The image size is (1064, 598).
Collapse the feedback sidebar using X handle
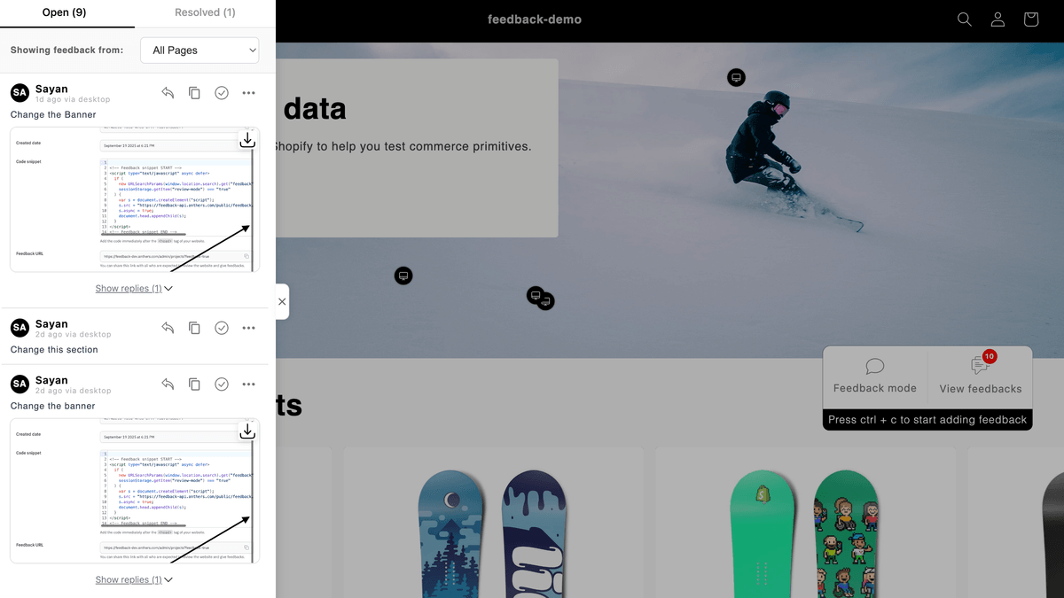282,302
